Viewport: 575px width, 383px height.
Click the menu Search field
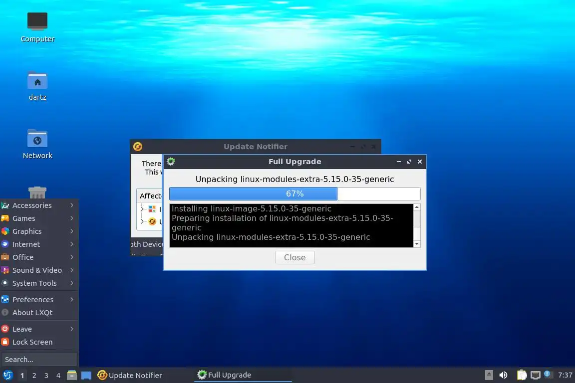tap(39, 359)
